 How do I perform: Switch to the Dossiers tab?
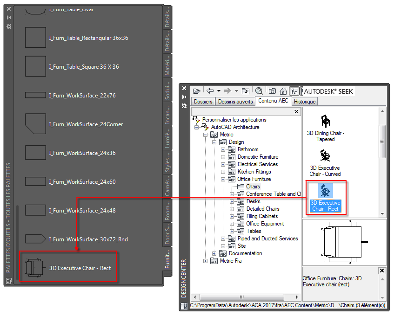coord(203,102)
